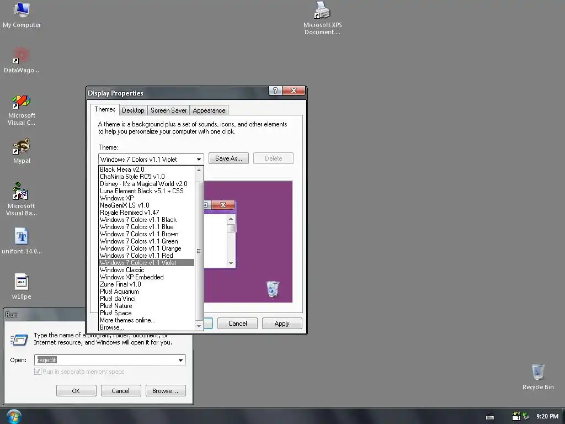Select Luna Element Black v5.1 + CSS
This screenshot has width=565, height=424.
pos(146,191)
